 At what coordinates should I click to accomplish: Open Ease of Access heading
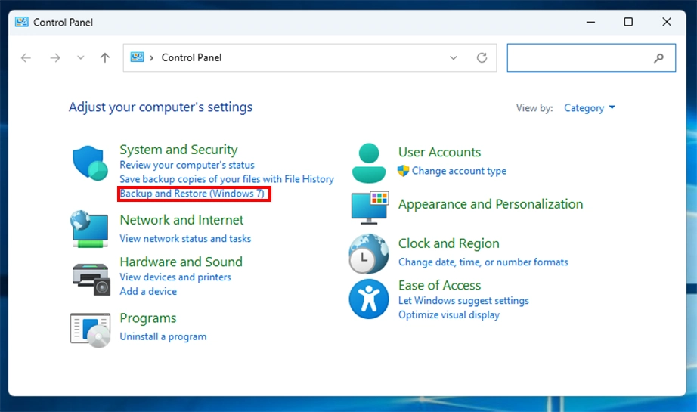tap(440, 285)
